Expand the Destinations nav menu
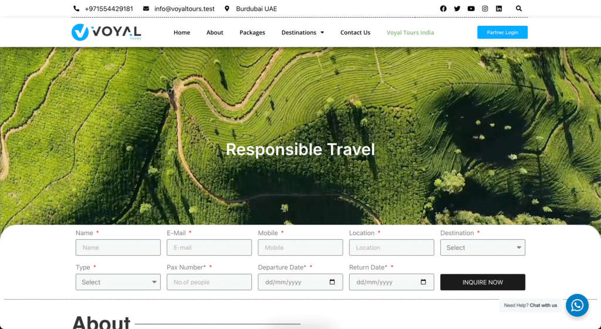The width and height of the screenshot is (601, 329). click(x=302, y=33)
